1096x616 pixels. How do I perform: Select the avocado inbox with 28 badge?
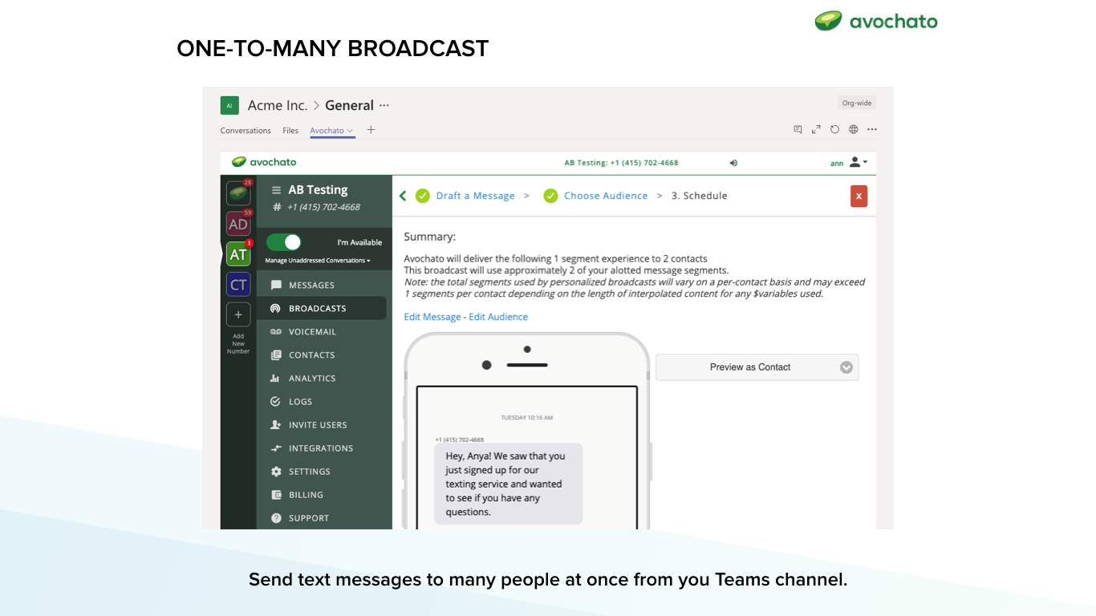[238, 193]
